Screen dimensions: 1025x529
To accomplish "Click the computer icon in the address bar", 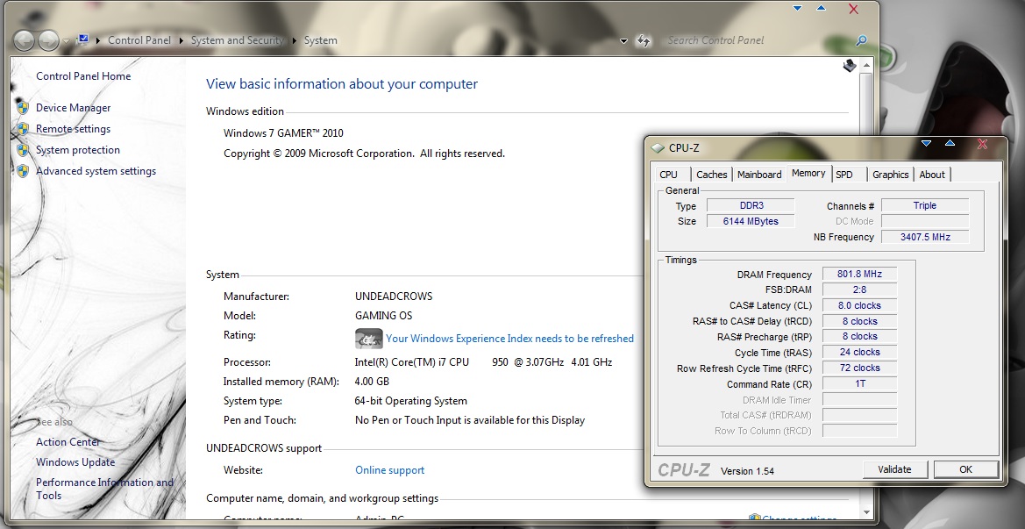I will click(x=83, y=39).
